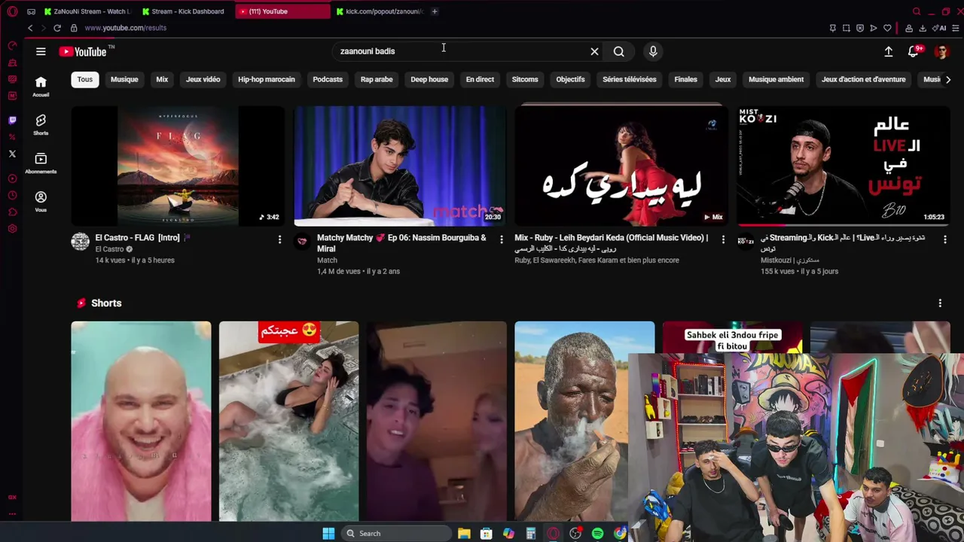Screen dimensions: 964x542
Task: Reload the YouTube page
Action: (57, 28)
